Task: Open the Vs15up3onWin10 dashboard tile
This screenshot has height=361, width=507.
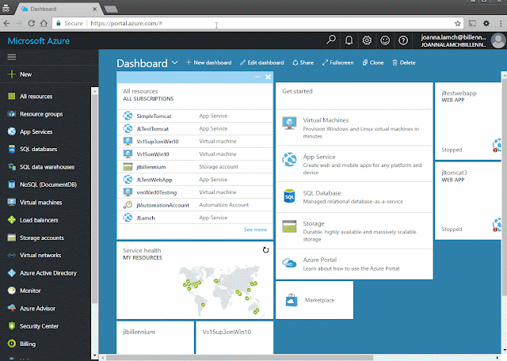Action: coord(234,337)
